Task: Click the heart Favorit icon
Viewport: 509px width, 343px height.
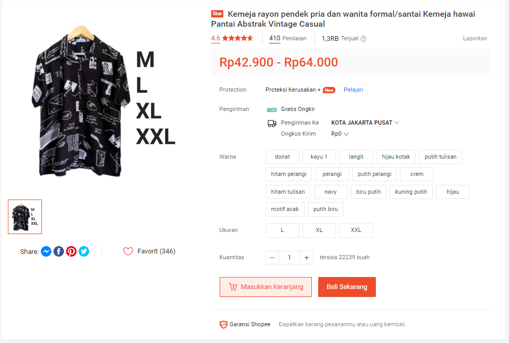Action: click(x=128, y=251)
